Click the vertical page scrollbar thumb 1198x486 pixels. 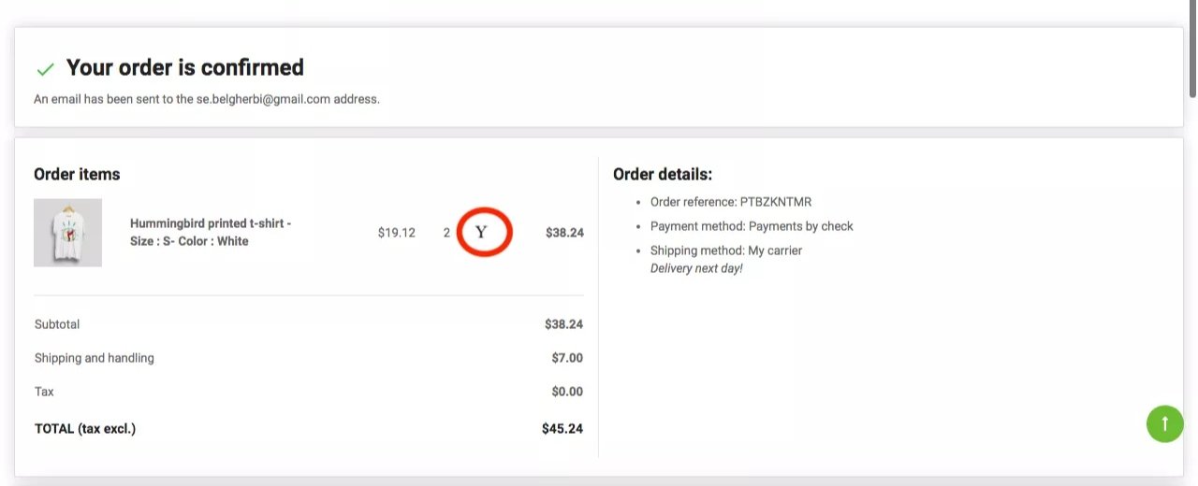[1192, 47]
